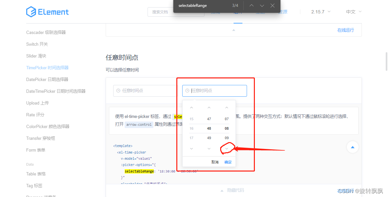Cancel the time picker with 取消
The height and width of the screenshot is (197, 388).
click(215, 162)
